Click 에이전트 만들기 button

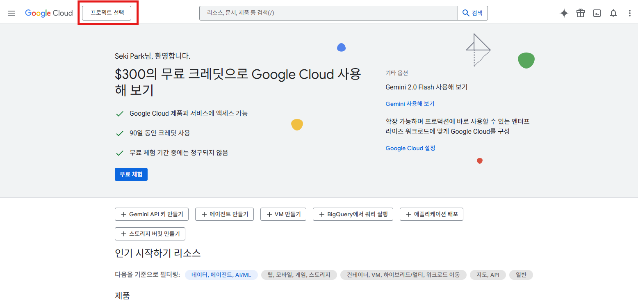tap(224, 214)
